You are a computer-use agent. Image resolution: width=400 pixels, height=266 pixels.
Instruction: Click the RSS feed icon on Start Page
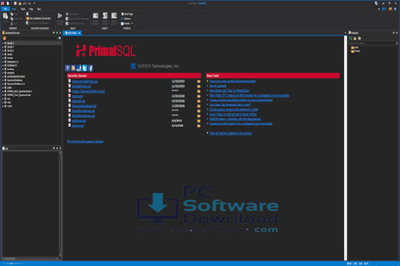tap(73, 68)
